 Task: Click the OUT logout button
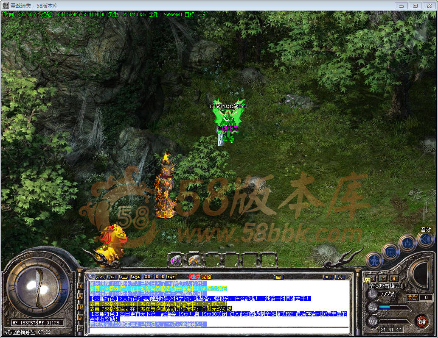(x=328, y=277)
